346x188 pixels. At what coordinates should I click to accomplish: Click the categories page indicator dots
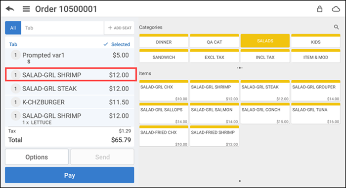pos(240,68)
